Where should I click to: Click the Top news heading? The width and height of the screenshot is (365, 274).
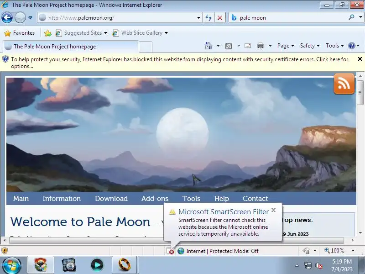(297, 220)
